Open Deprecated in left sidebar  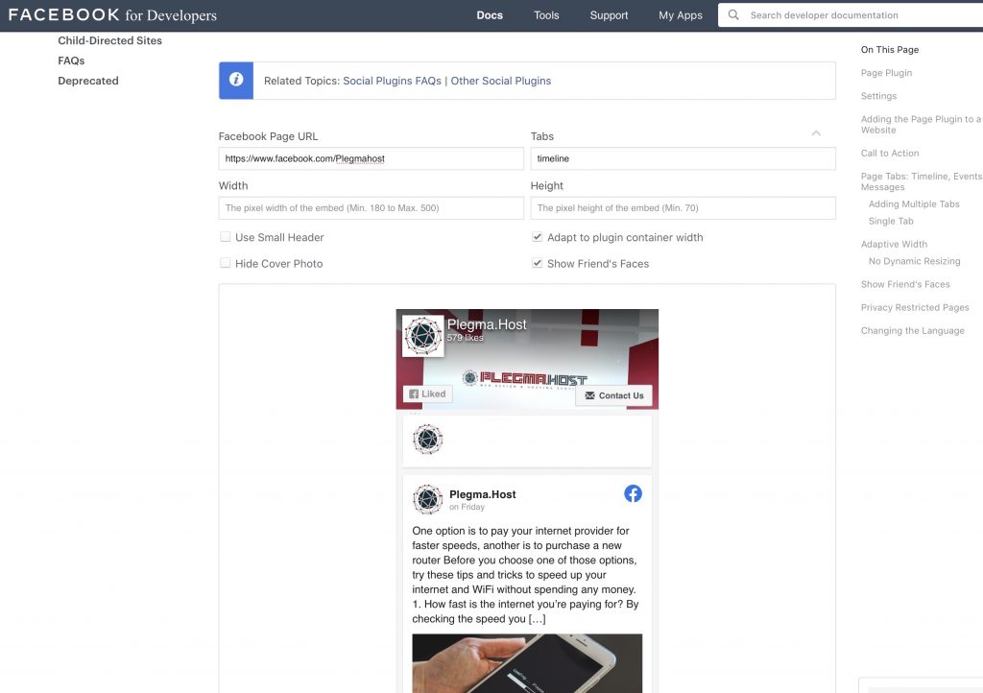point(87,81)
